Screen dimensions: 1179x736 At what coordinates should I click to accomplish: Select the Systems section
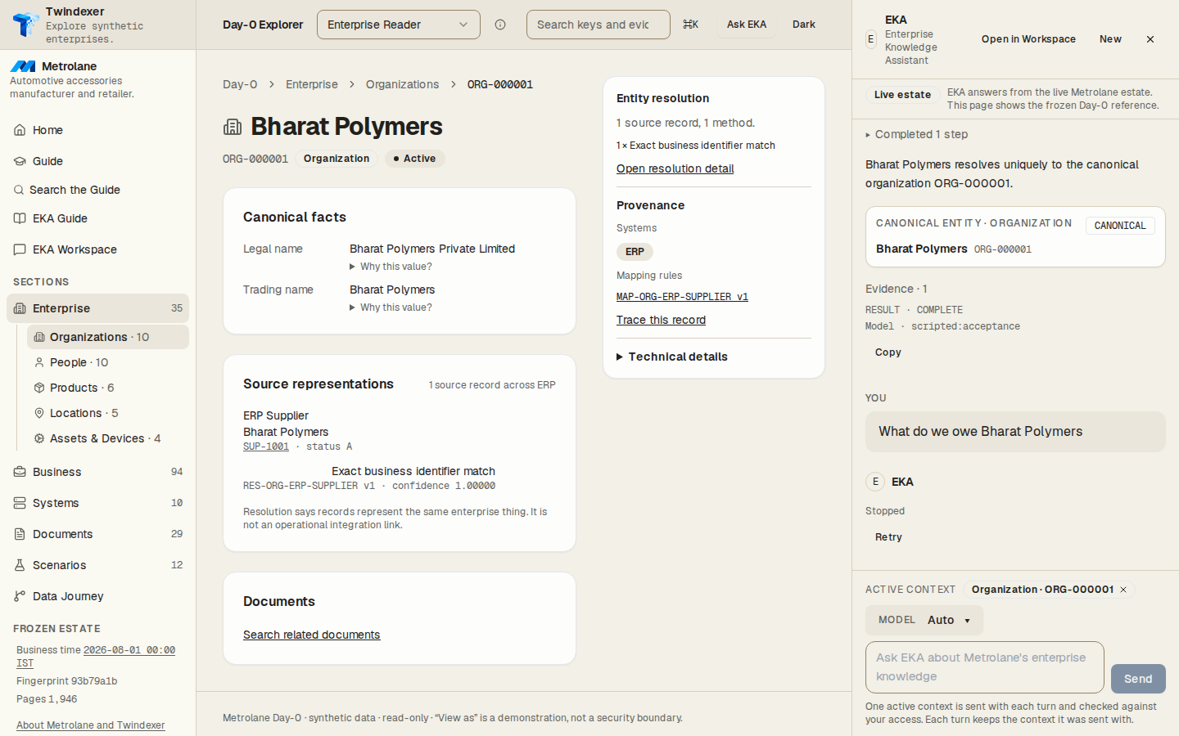point(98,503)
